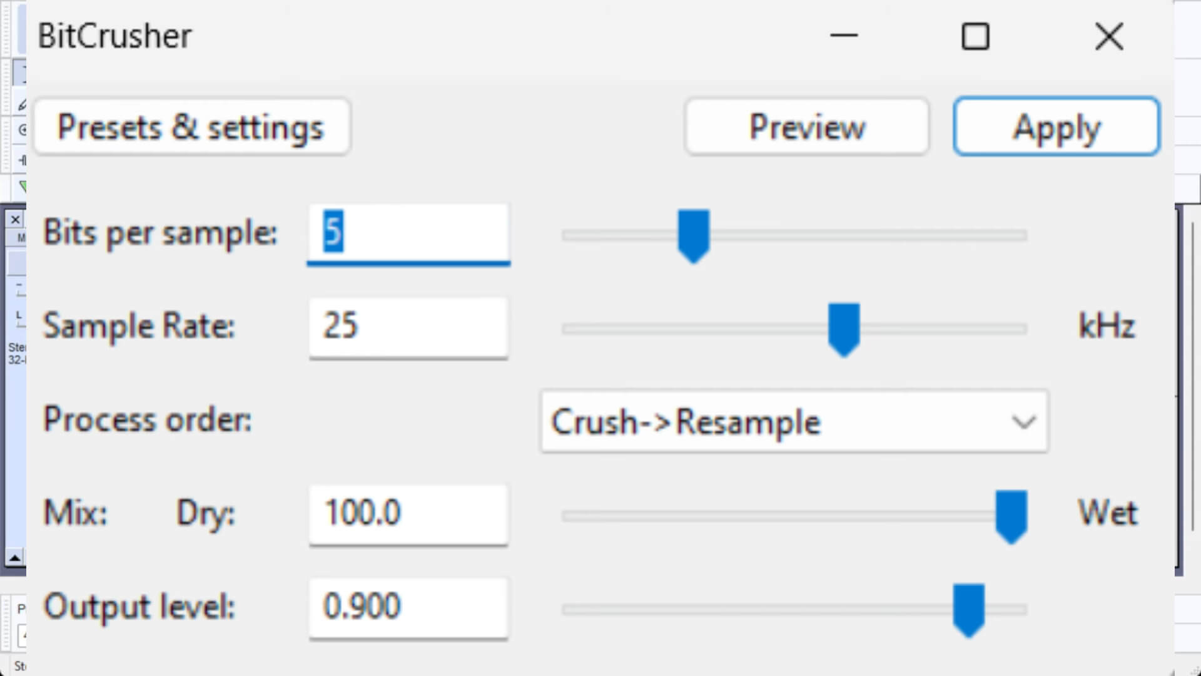Edit the Dry mix value of 100.0
The width and height of the screenshot is (1201, 676).
click(x=407, y=513)
